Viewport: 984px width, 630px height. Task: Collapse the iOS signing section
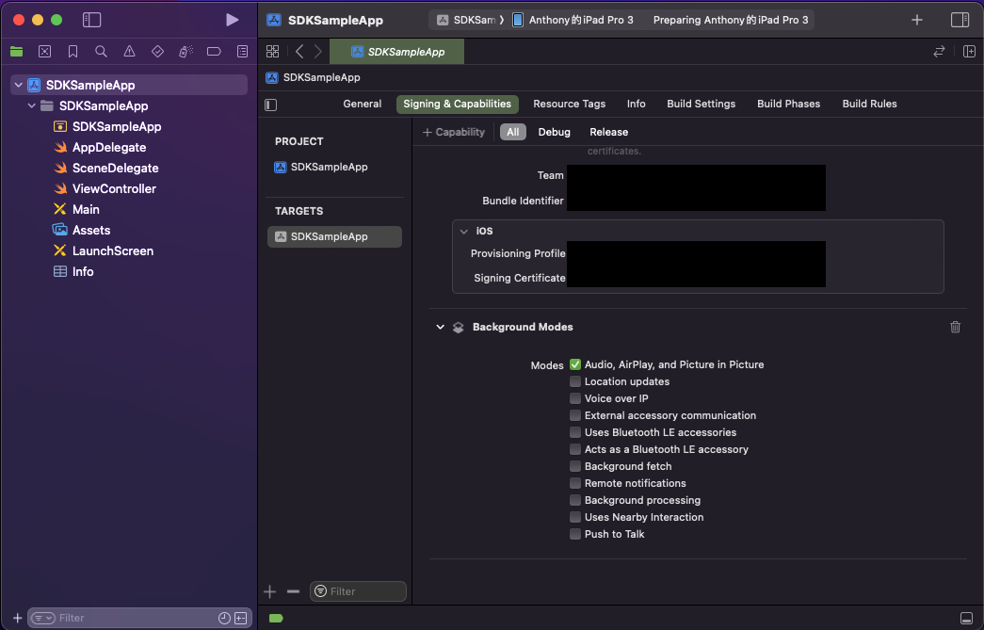pyautogui.click(x=463, y=231)
